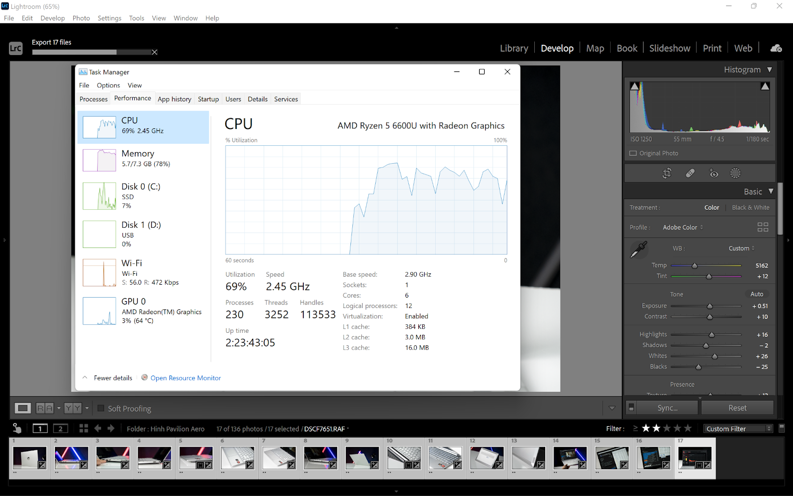This screenshot has height=496, width=793.
Task: Open the Masking tool
Action: (x=736, y=173)
